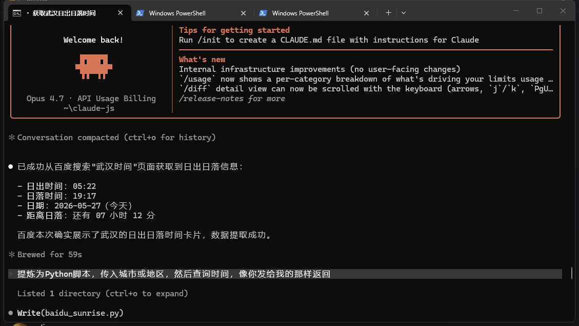Click 'Tips for getting started' heading
579x326 pixels.
click(x=234, y=30)
